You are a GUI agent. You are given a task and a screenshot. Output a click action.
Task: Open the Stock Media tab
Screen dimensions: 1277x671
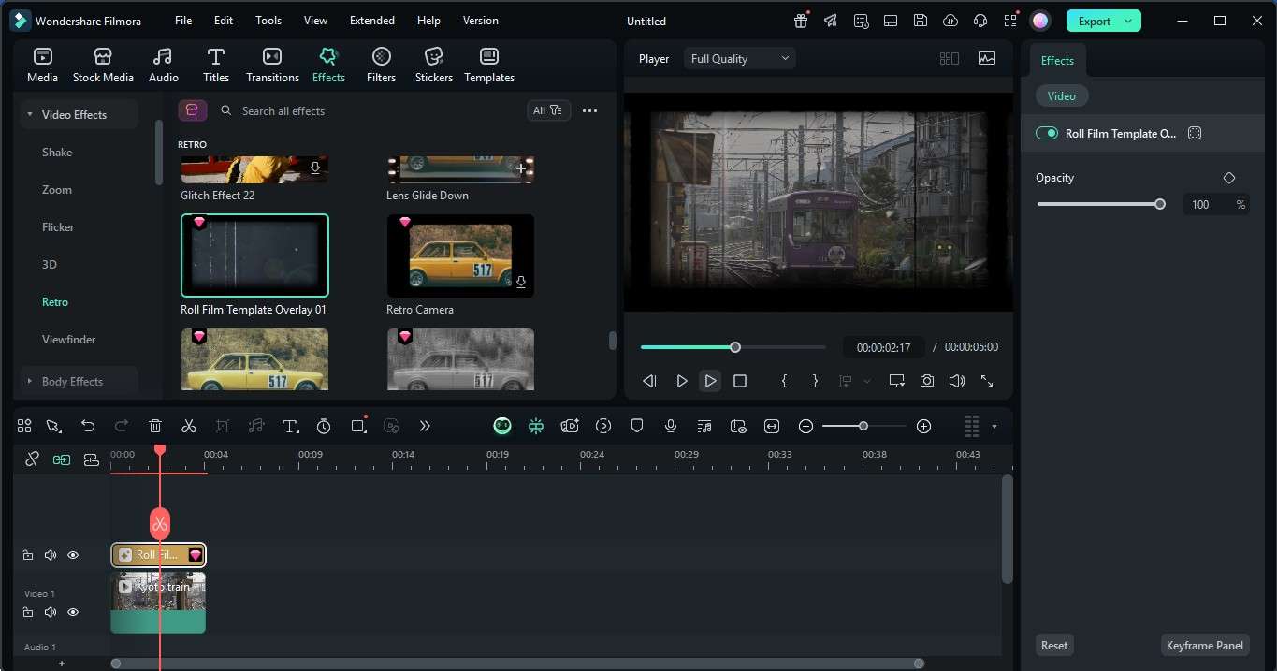(x=103, y=66)
